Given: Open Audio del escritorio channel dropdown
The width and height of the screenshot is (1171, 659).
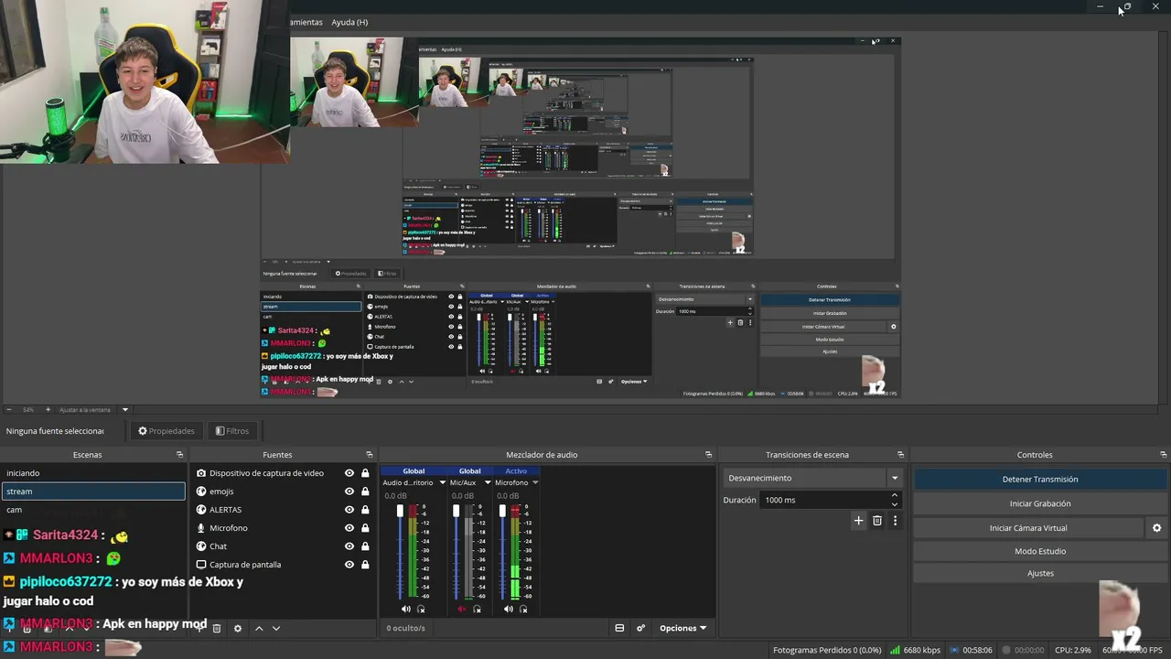Looking at the screenshot, I should tap(443, 482).
